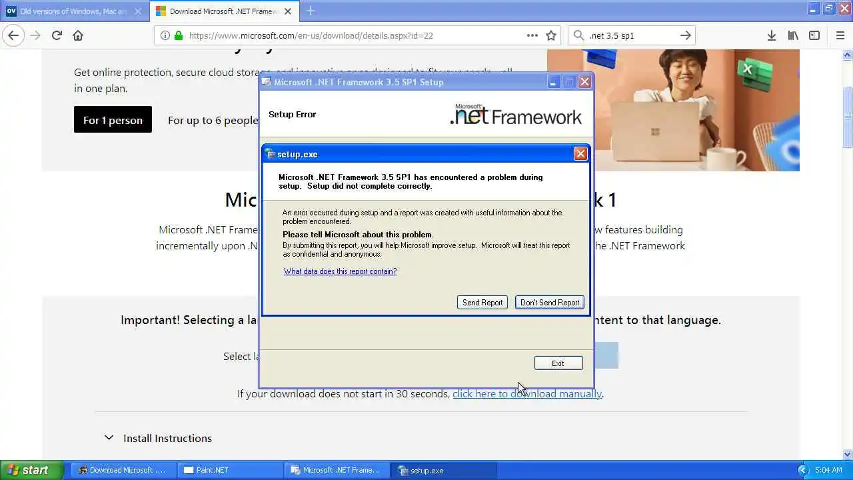This screenshot has height=480, width=853.
Task: Toggle the sidebar icon in toolbar
Action: tap(814, 35)
